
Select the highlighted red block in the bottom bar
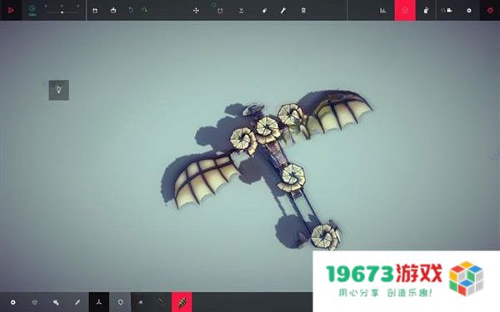click(182, 302)
